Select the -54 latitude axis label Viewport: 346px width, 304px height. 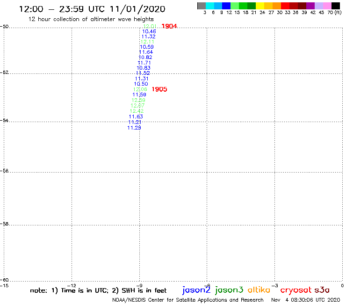point(4,121)
